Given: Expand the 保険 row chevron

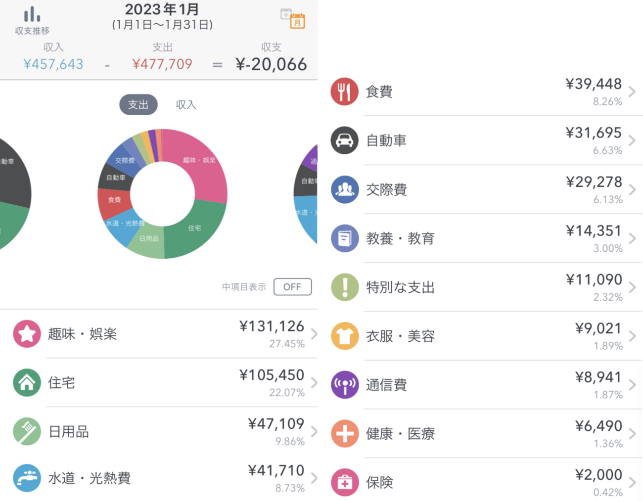Looking at the screenshot, I should (x=632, y=483).
